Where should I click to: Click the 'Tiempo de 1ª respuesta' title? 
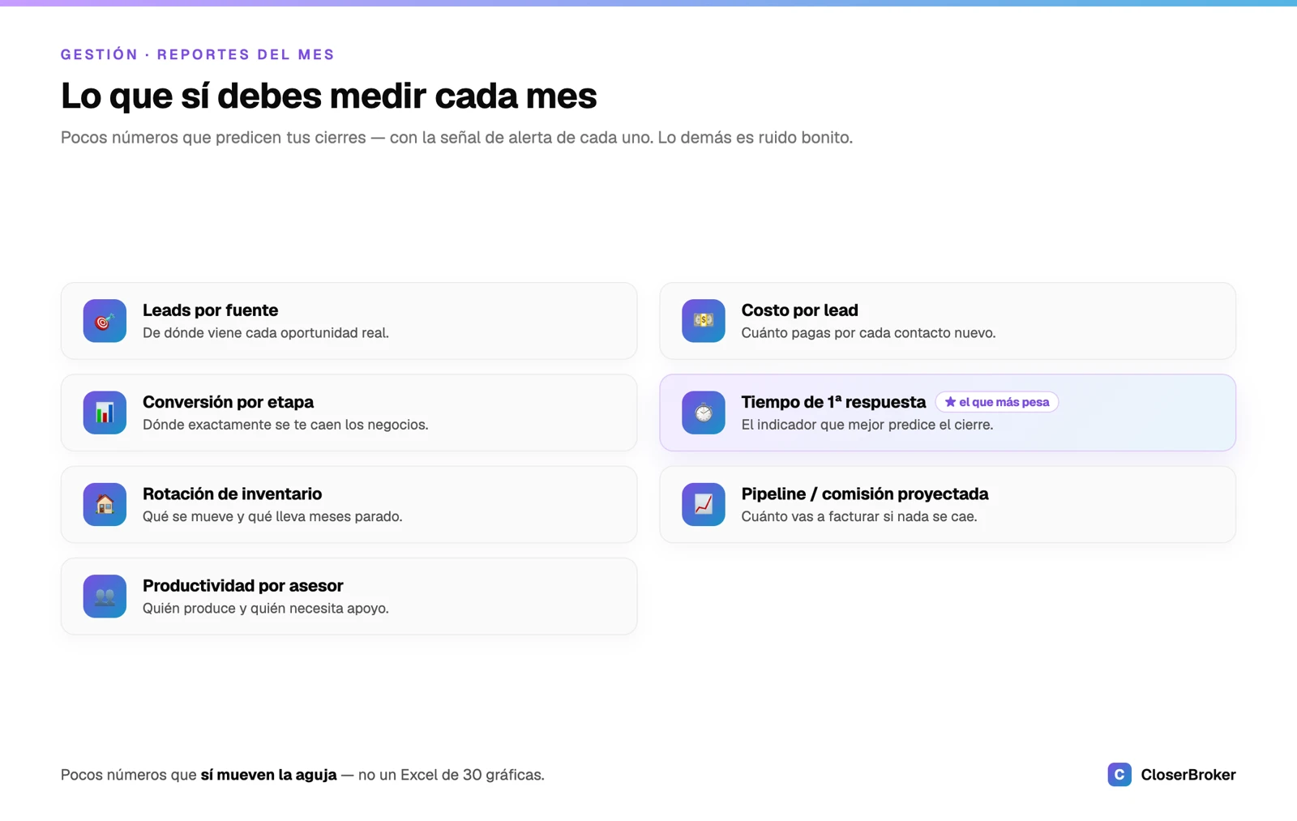833,402
